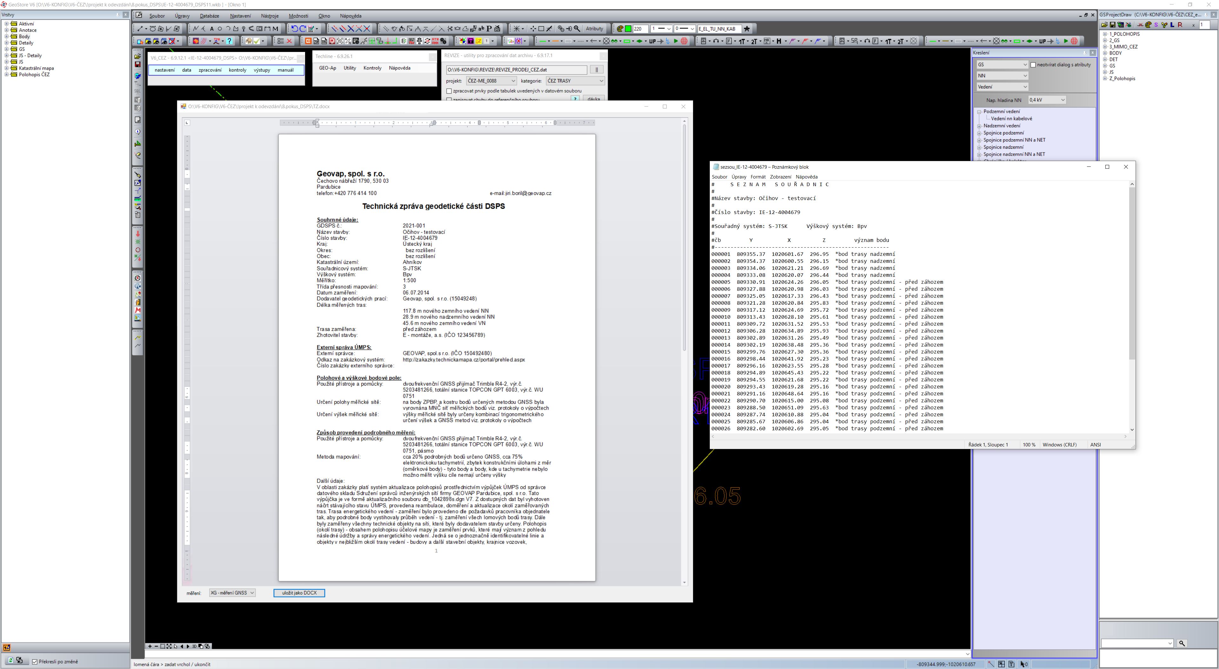
Task: Click the red floppy save icon in left toolbar
Action: (138, 64)
